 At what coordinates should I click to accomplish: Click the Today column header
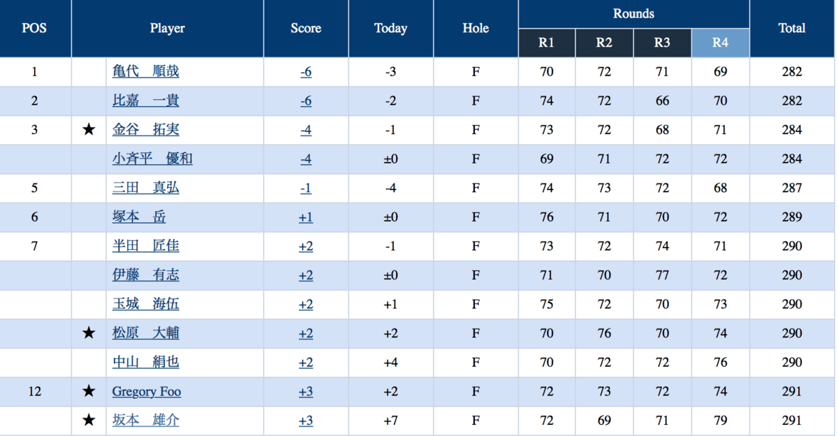(x=390, y=29)
